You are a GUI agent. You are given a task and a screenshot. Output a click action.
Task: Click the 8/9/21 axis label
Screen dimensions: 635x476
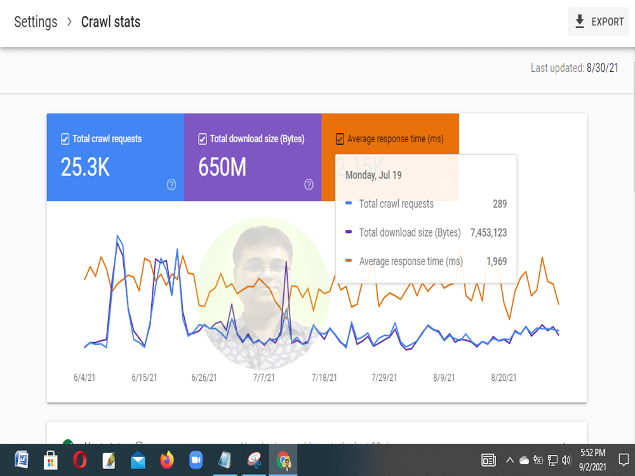(444, 378)
